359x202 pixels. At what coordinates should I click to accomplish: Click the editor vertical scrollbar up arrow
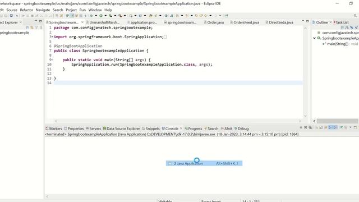(305, 28)
